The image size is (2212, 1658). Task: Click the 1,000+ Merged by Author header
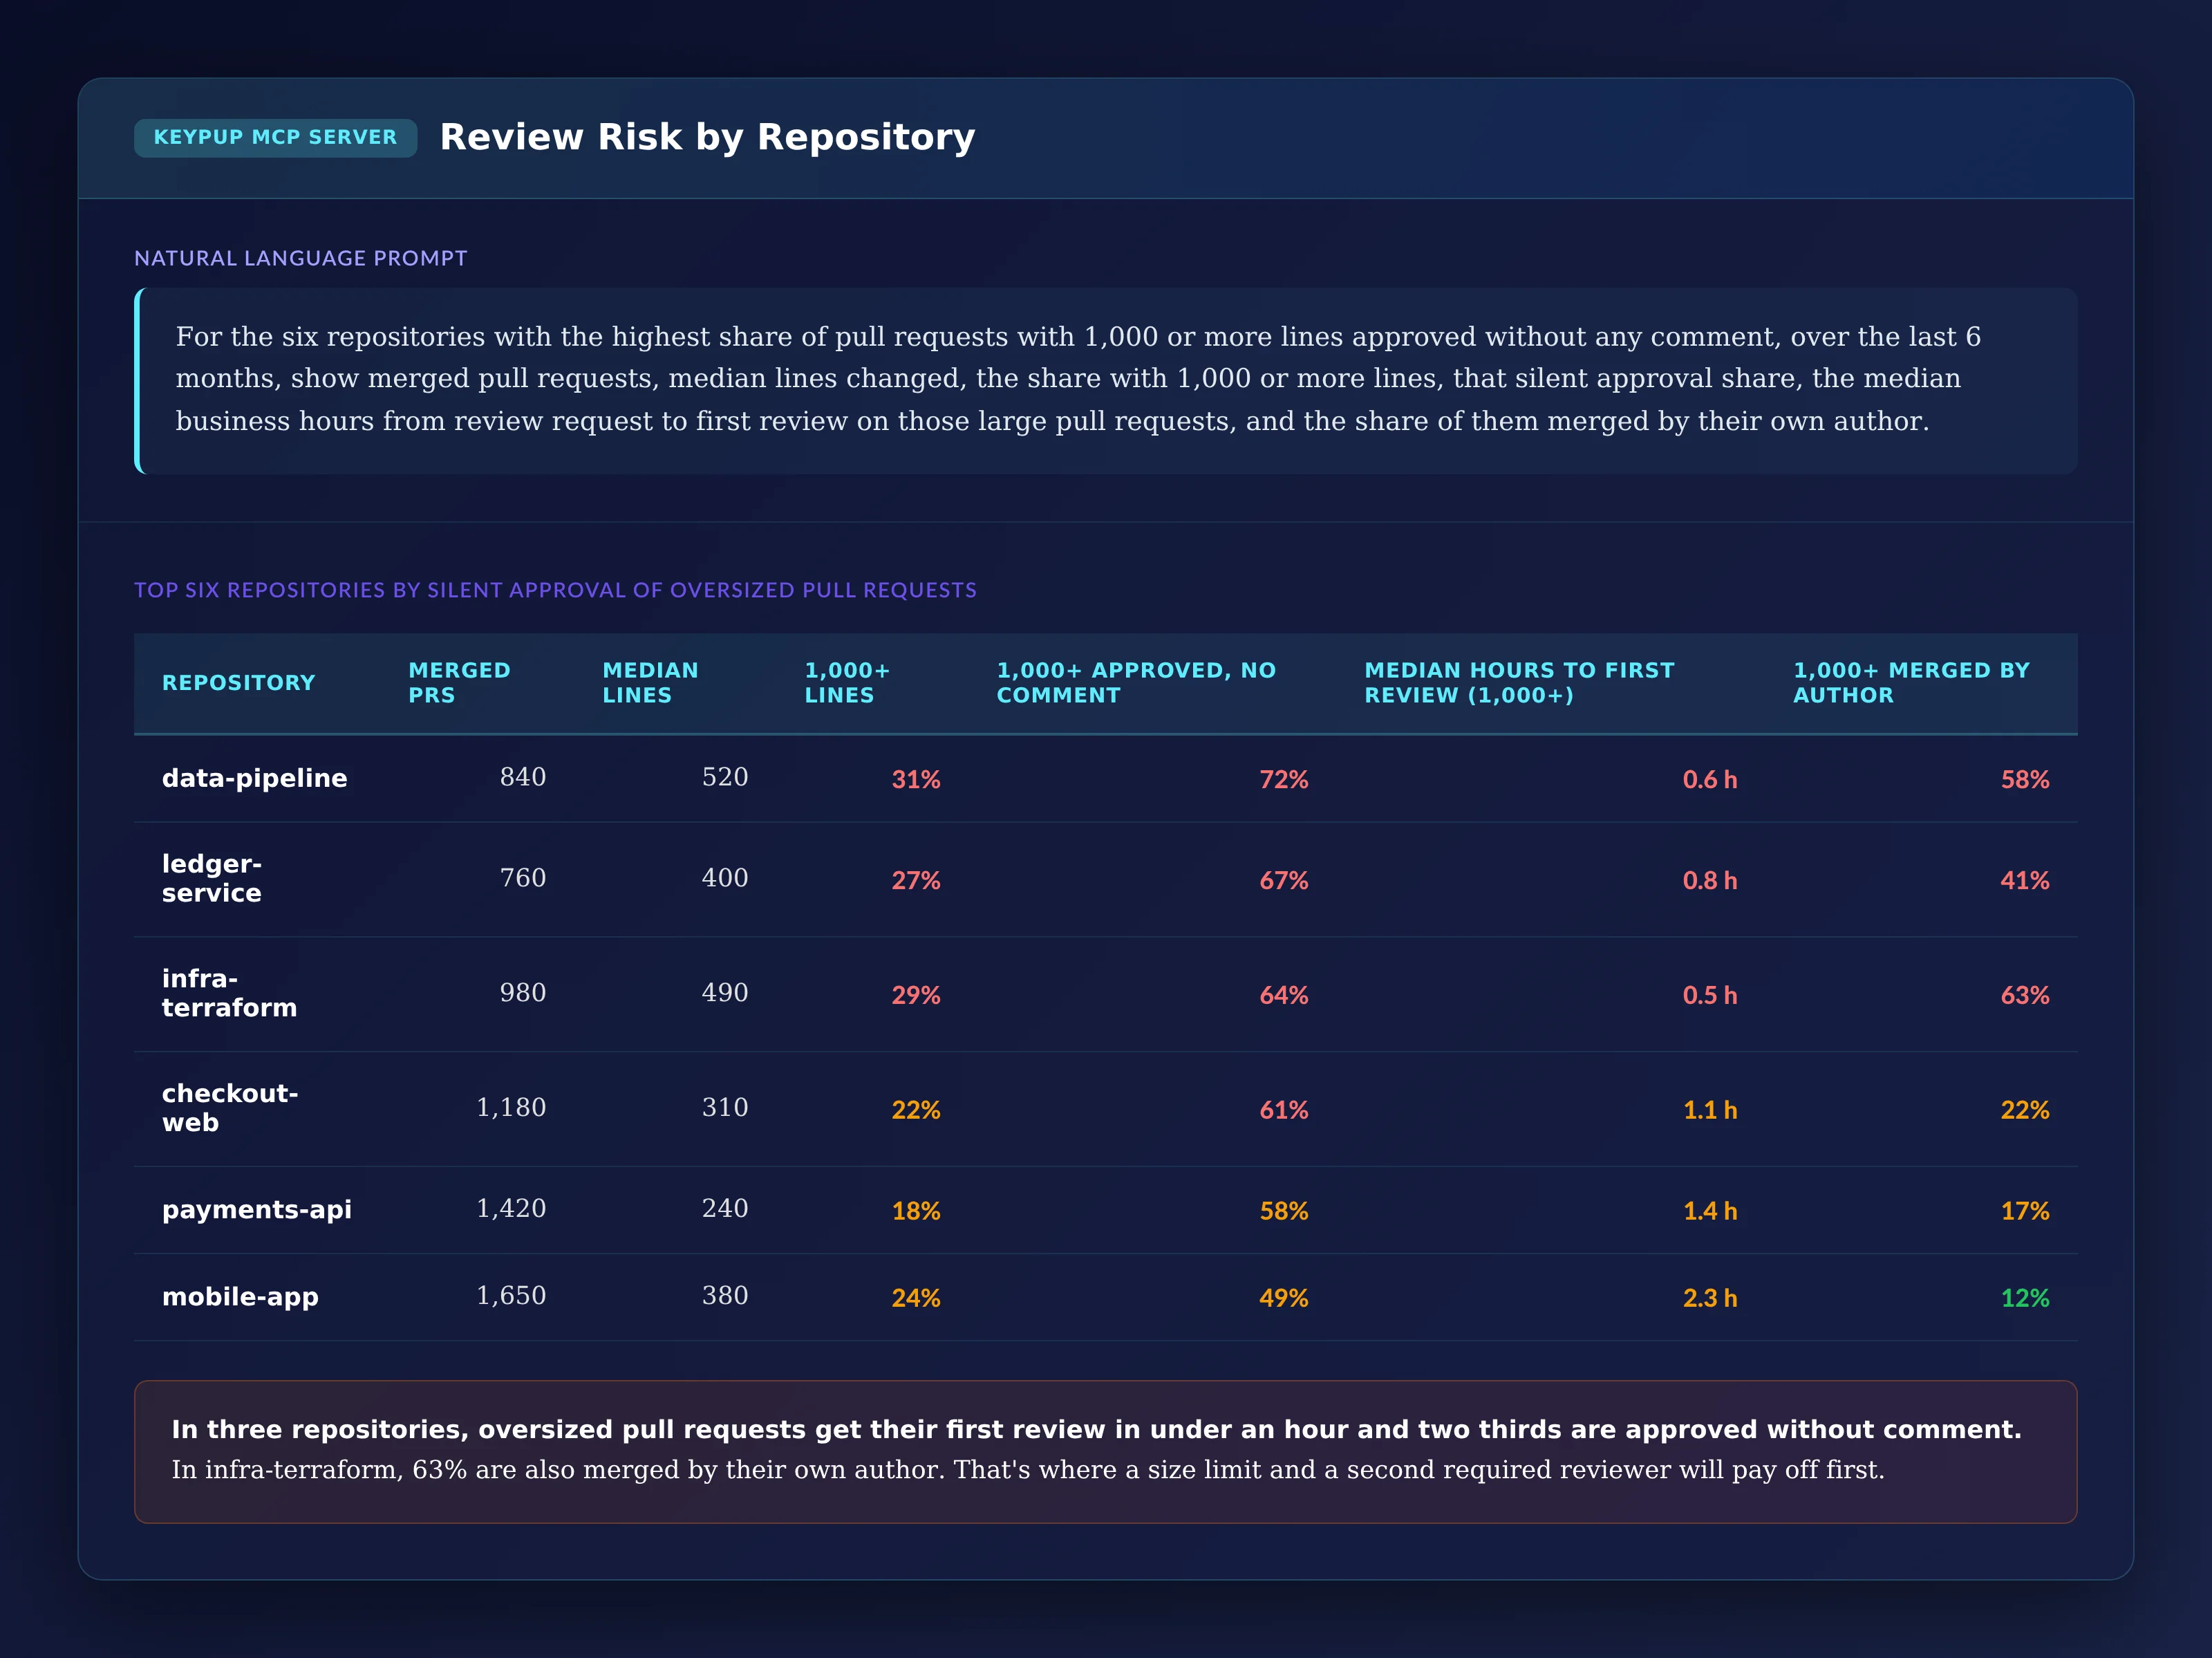(x=1911, y=683)
